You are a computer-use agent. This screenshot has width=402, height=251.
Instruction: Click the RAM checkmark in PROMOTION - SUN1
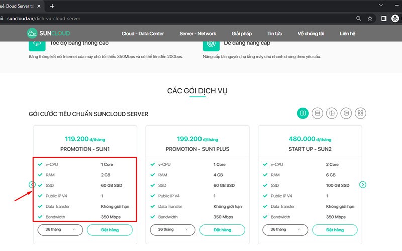(40, 175)
